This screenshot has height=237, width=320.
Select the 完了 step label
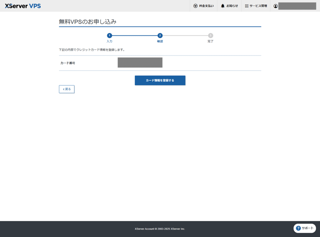[211, 41]
